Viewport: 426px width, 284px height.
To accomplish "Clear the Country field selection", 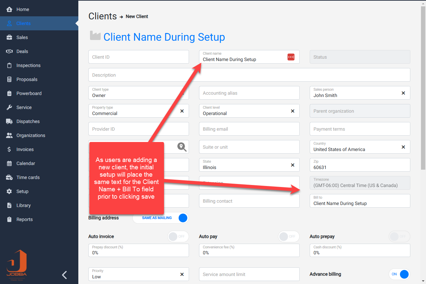I will [403, 147].
